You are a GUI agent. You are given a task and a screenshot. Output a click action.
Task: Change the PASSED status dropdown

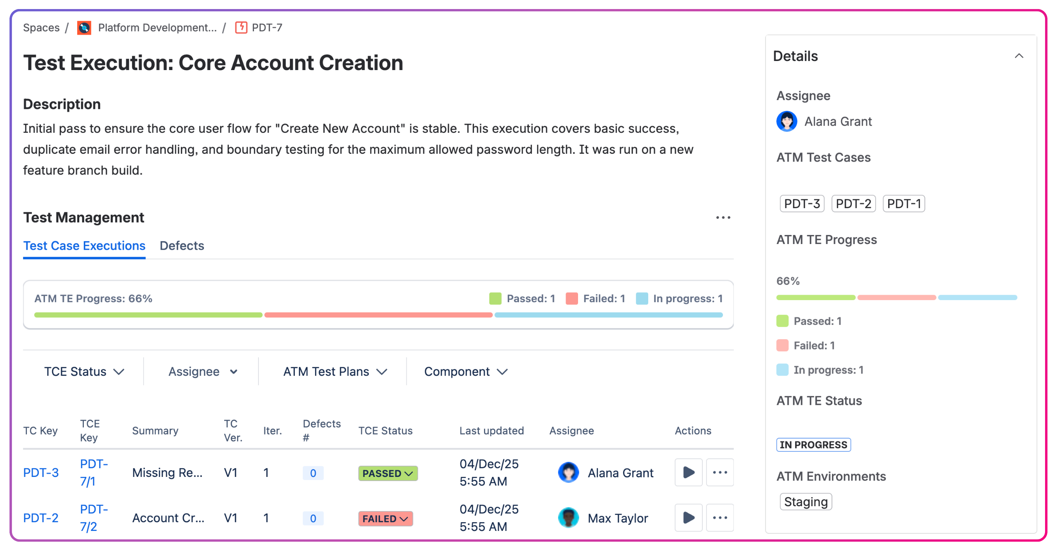tap(388, 473)
